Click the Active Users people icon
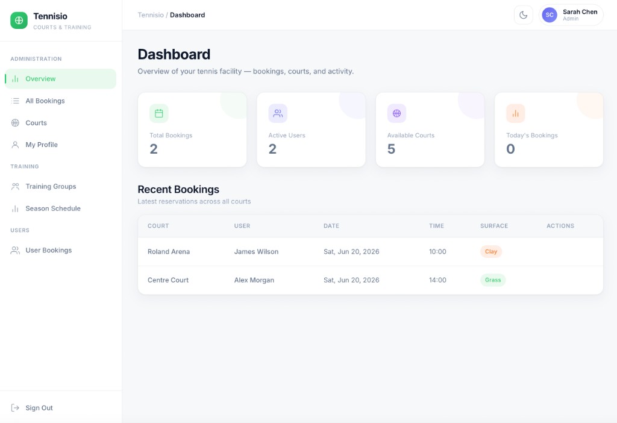 click(x=278, y=113)
